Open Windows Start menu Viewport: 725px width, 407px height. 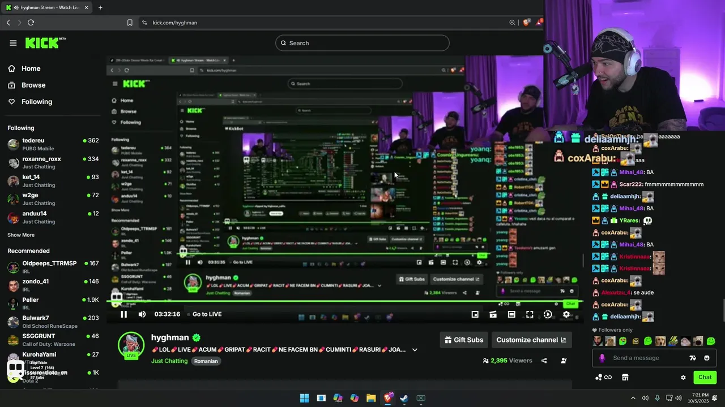point(304,398)
